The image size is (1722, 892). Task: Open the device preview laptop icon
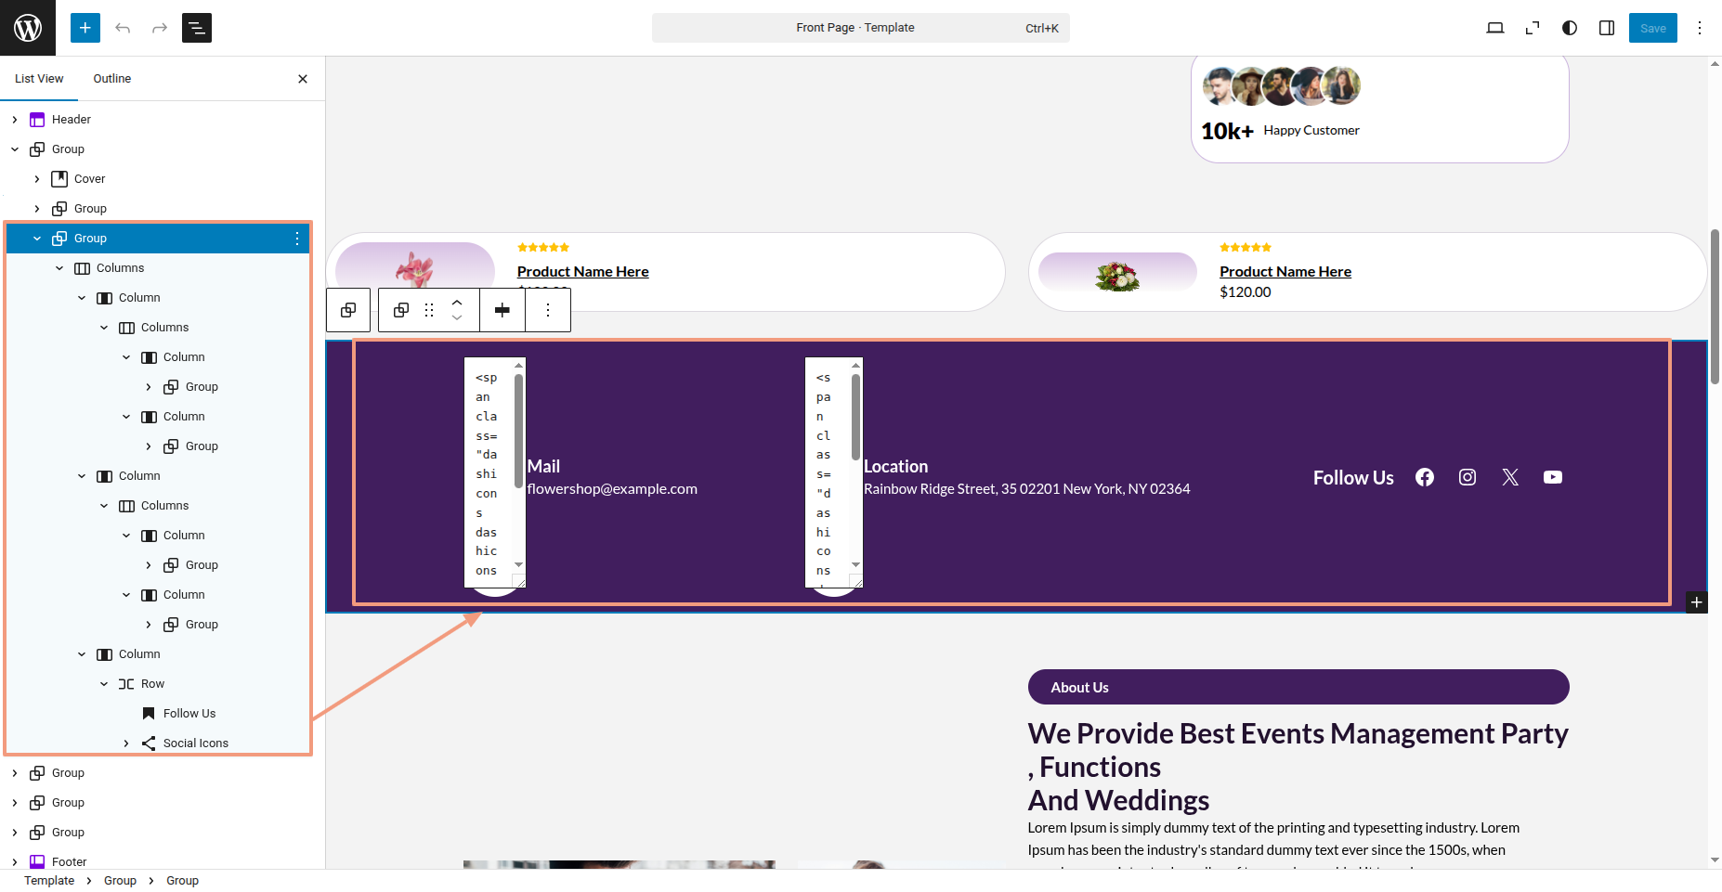(1495, 28)
